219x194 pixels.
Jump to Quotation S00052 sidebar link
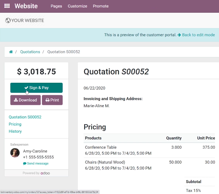(x=25, y=117)
